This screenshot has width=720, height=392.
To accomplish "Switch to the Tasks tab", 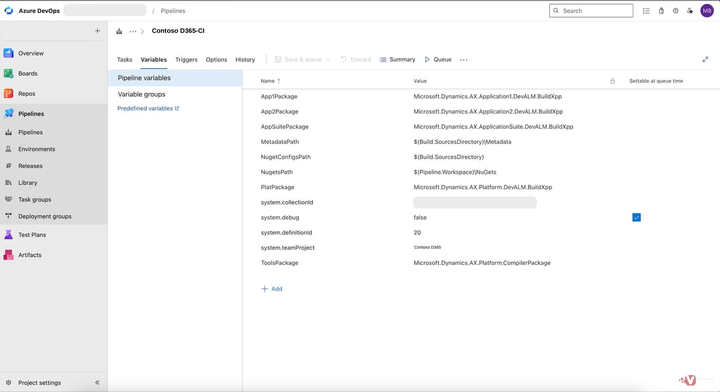I will click(x=125, y=60).
